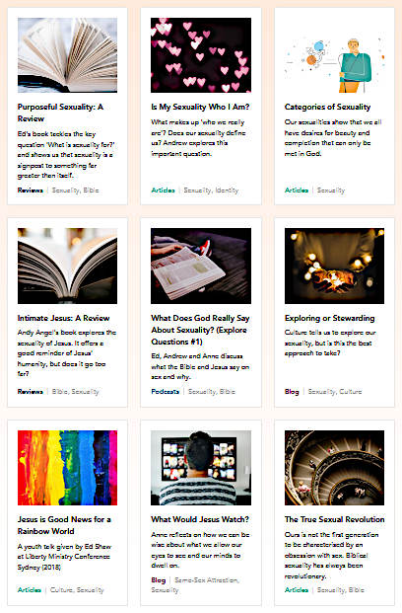The height and width of the screenshot is (613, 402).
Task: Open 'The True Sexual Revolution' title
Action: pyautogui.click(x=334, y=519)
